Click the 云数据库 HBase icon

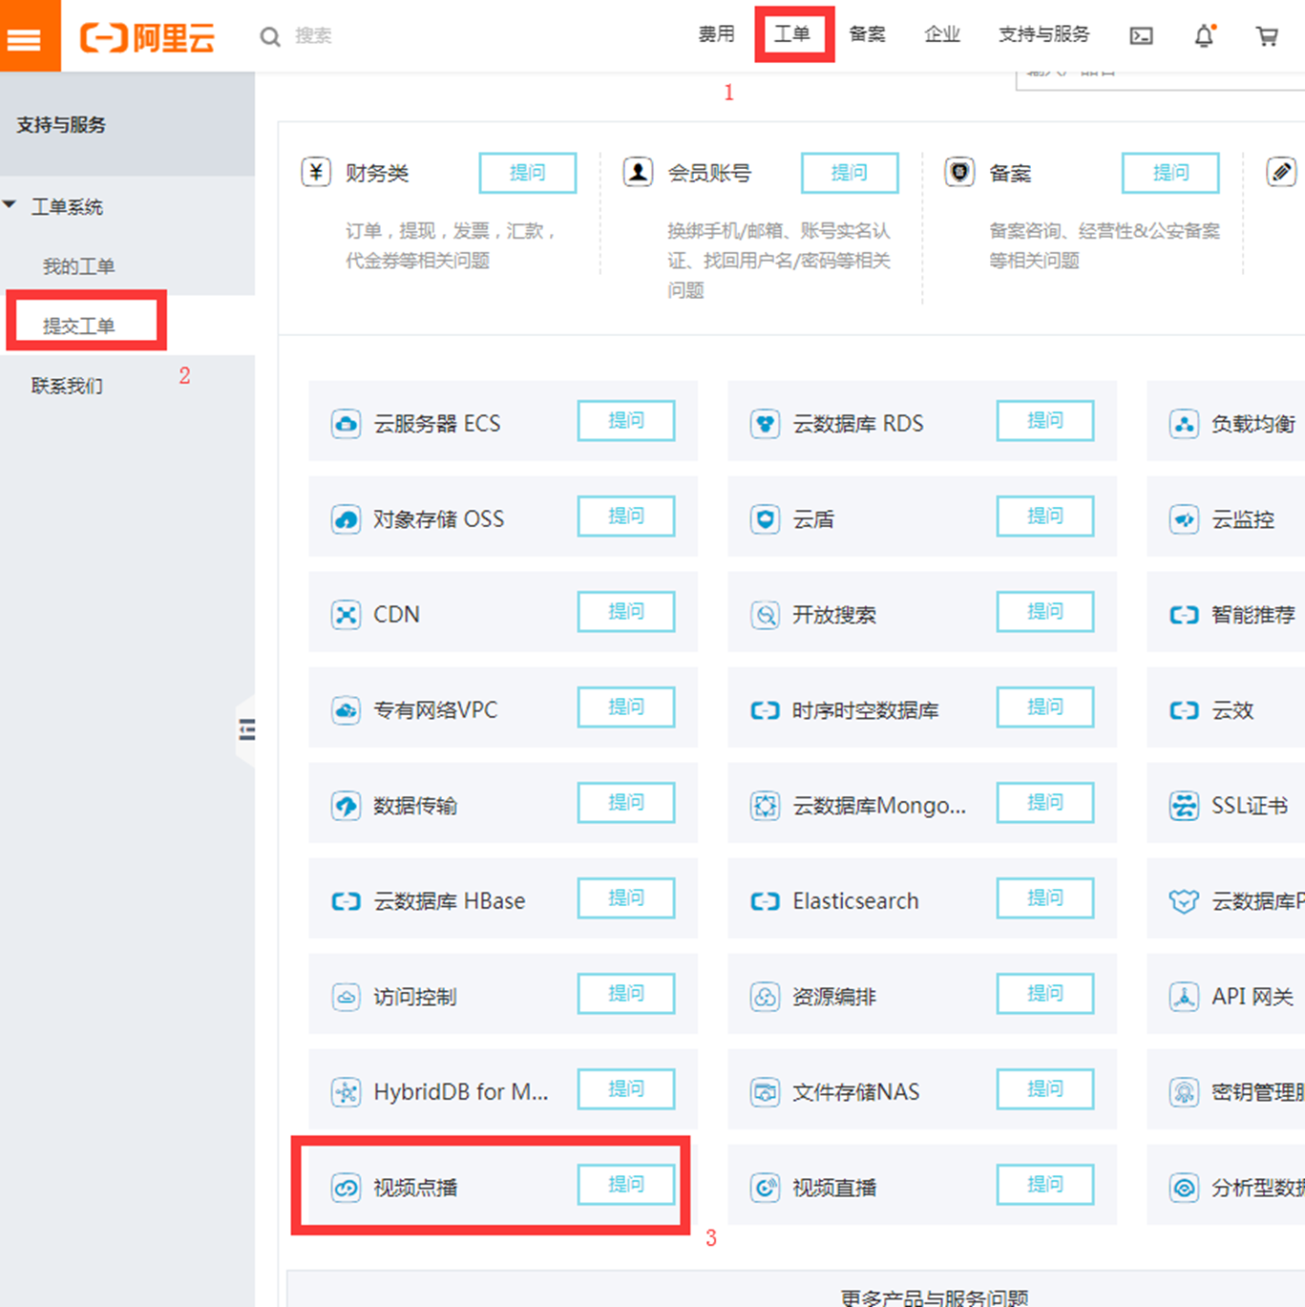(x=346, y=901)
